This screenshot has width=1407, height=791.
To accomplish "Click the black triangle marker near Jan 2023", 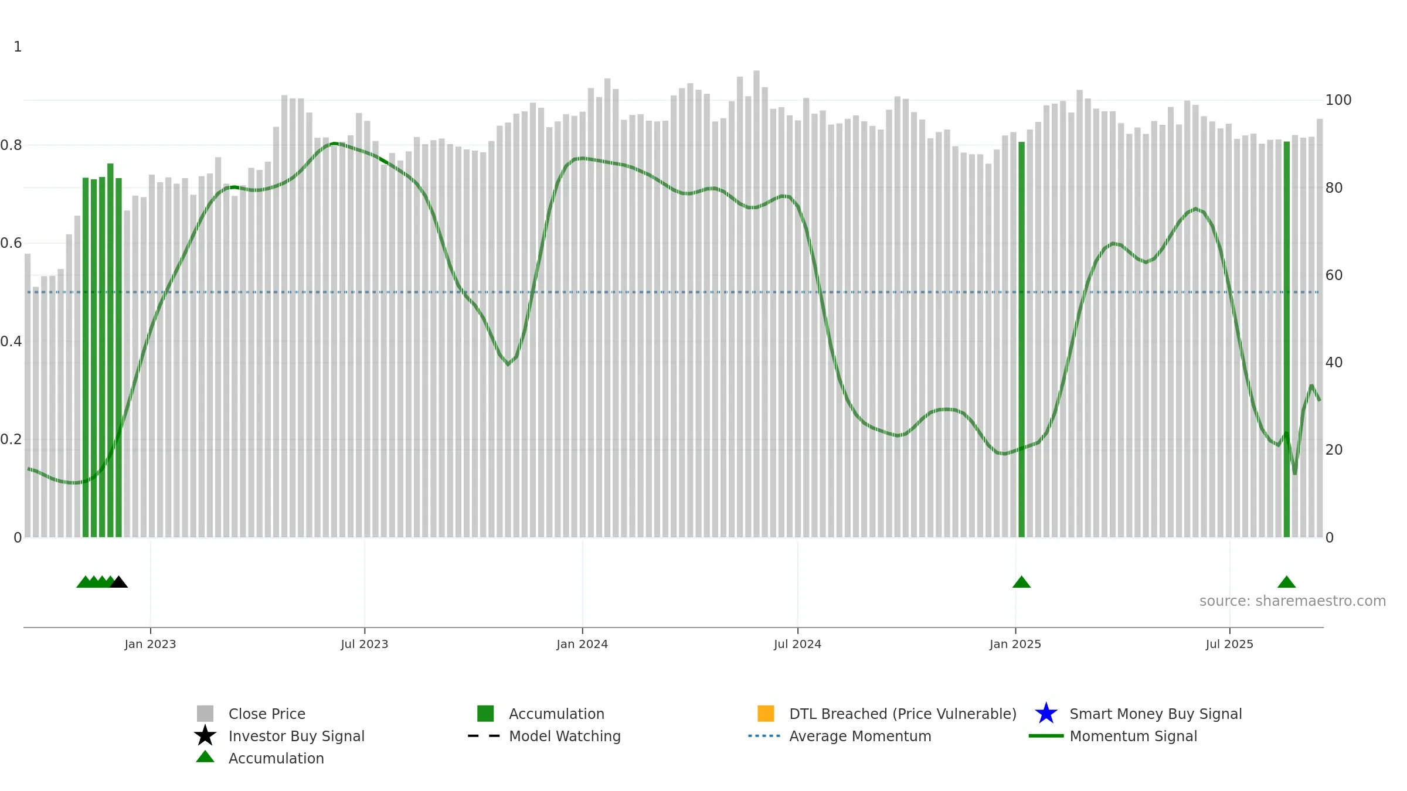I will click(x=119, y=582).
